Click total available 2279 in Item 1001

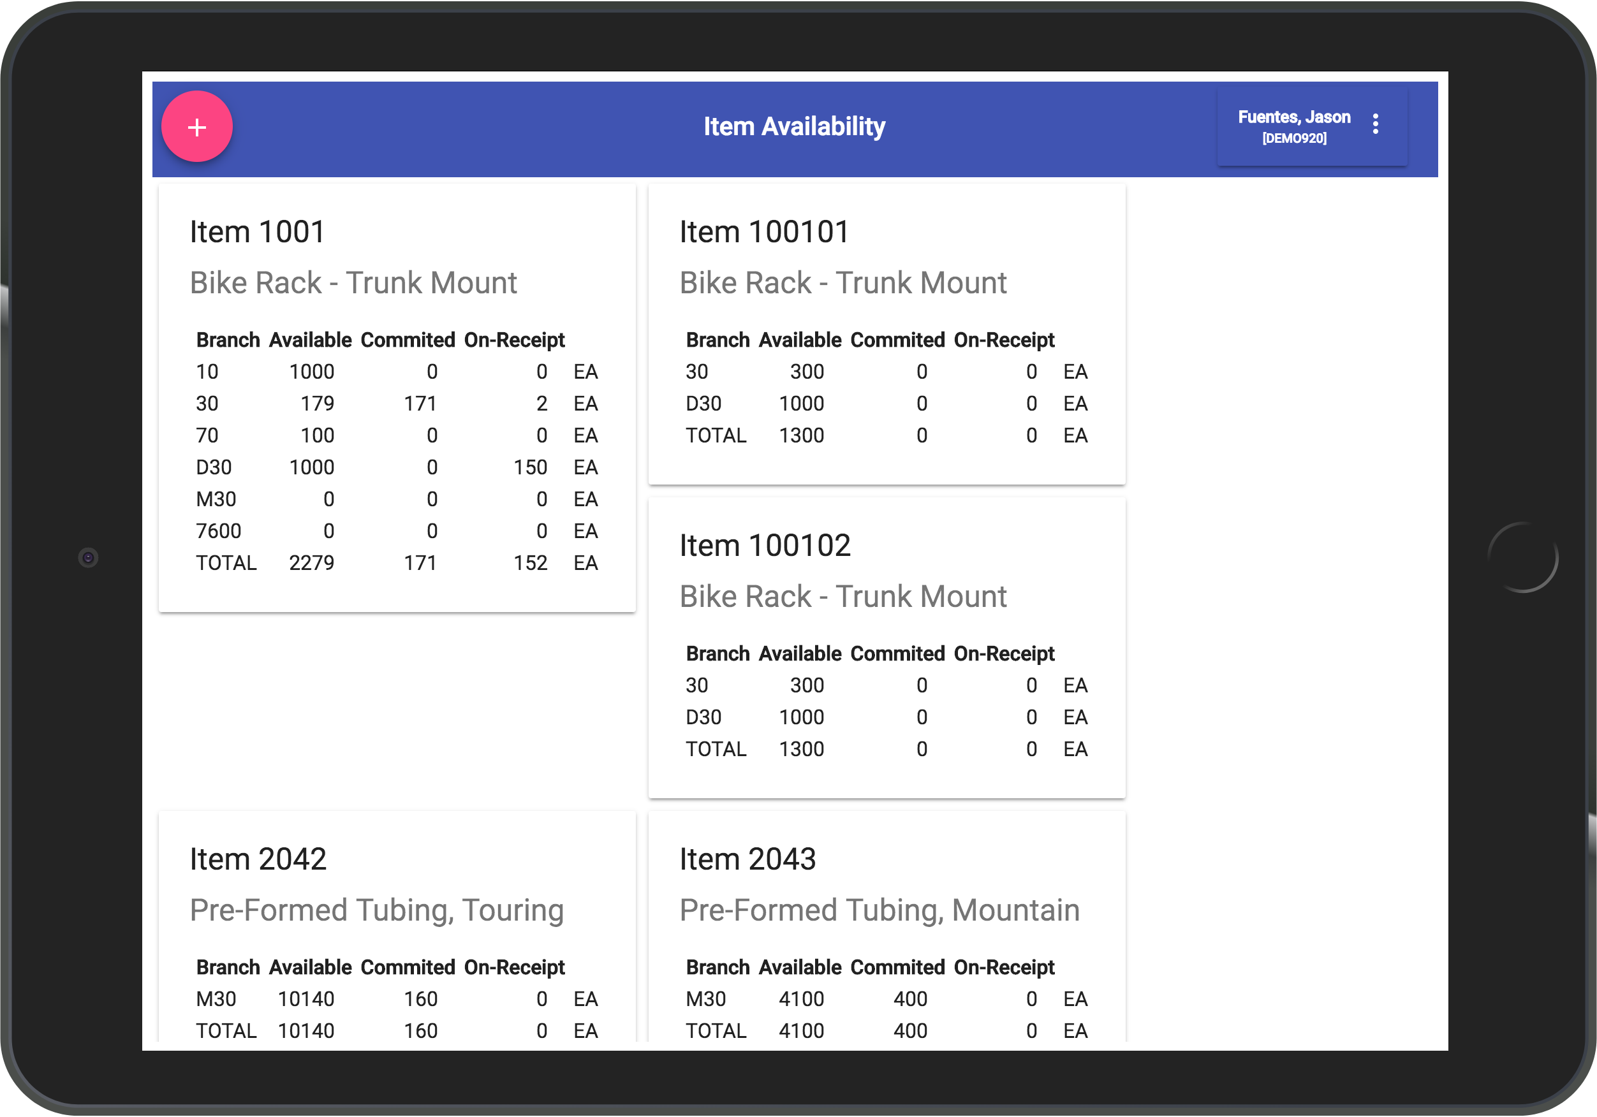coord(312,564)
